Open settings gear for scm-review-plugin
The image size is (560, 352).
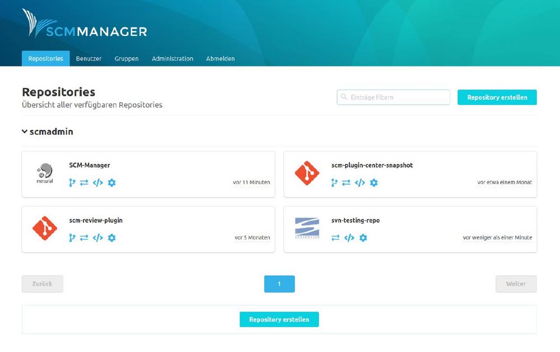(111, 238)
